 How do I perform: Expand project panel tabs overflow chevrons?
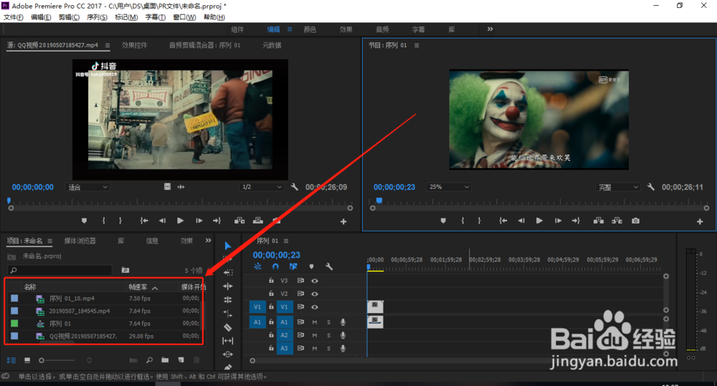coord(208,241)
